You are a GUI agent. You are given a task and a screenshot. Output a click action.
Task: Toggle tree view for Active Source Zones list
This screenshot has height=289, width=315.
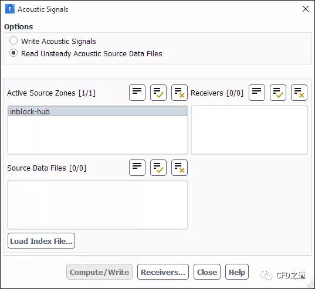click(x=137, y=93)
